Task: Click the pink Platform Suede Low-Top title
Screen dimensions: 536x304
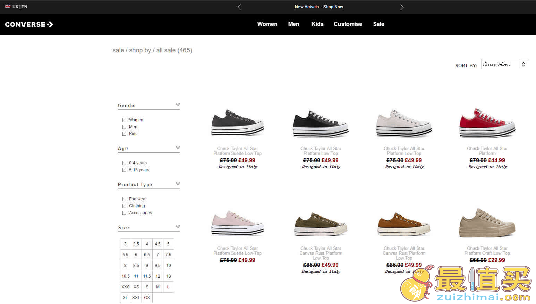Action: click(x=238, y=251)
